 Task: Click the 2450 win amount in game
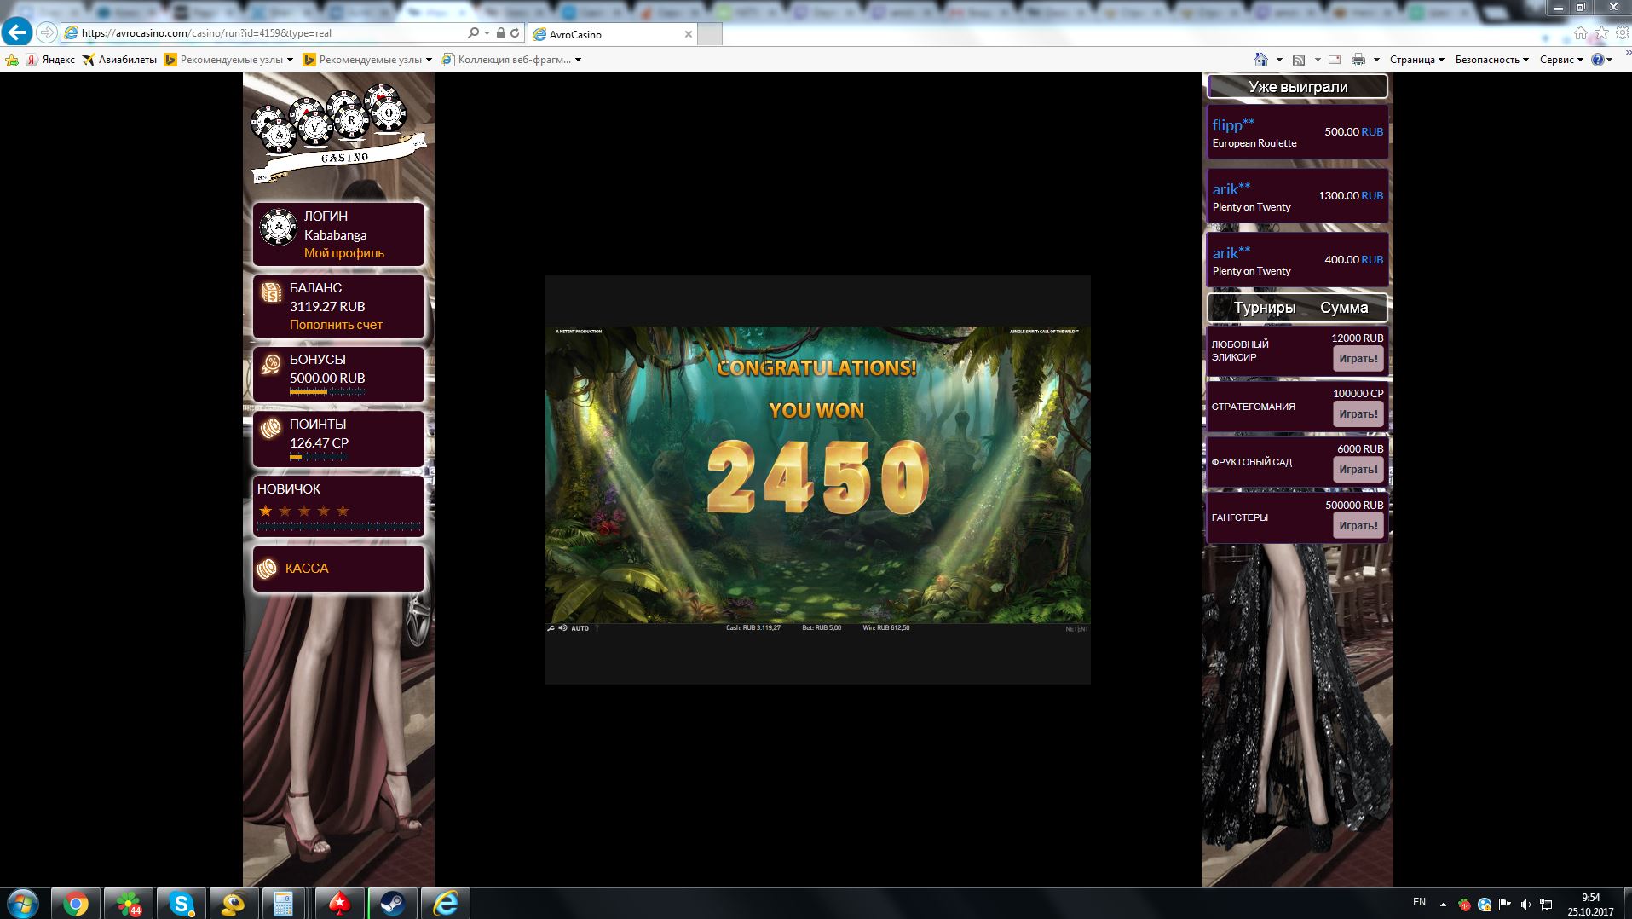818,476
